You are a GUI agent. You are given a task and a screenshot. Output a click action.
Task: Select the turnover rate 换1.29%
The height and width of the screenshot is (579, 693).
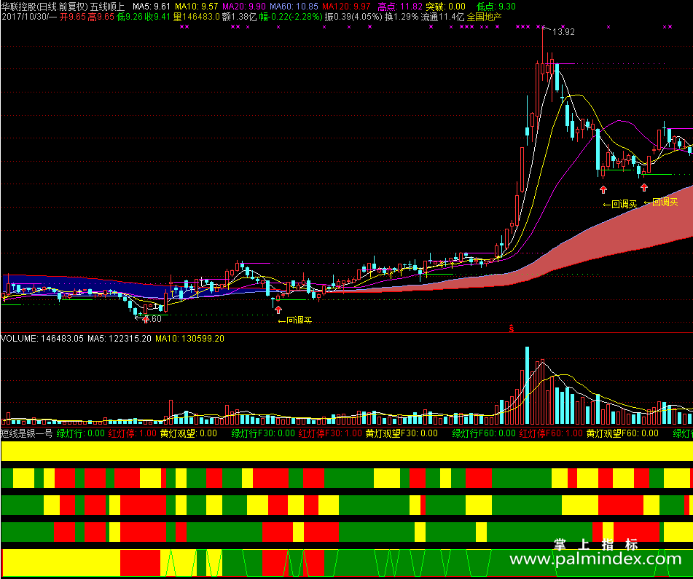click(x=402, y=17)
